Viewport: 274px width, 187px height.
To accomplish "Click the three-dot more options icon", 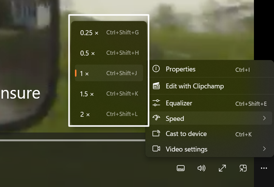I will click(264, 168).
